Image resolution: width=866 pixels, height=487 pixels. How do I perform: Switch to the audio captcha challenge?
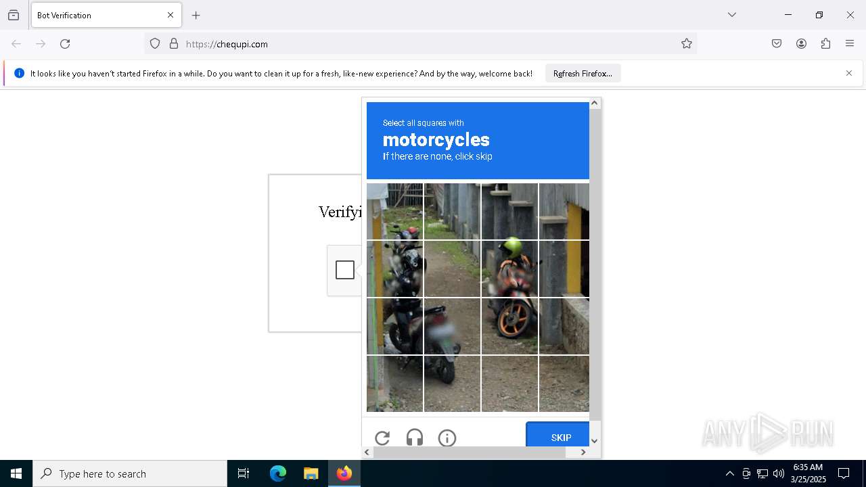pos(415,438)
